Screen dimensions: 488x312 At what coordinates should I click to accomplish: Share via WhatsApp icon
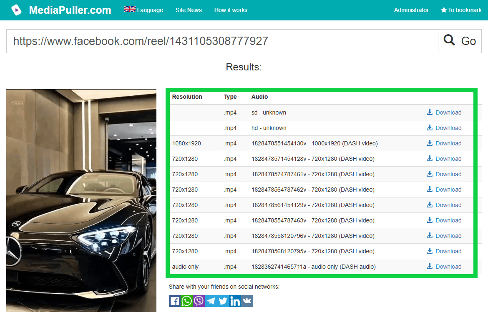click(187, 301)
